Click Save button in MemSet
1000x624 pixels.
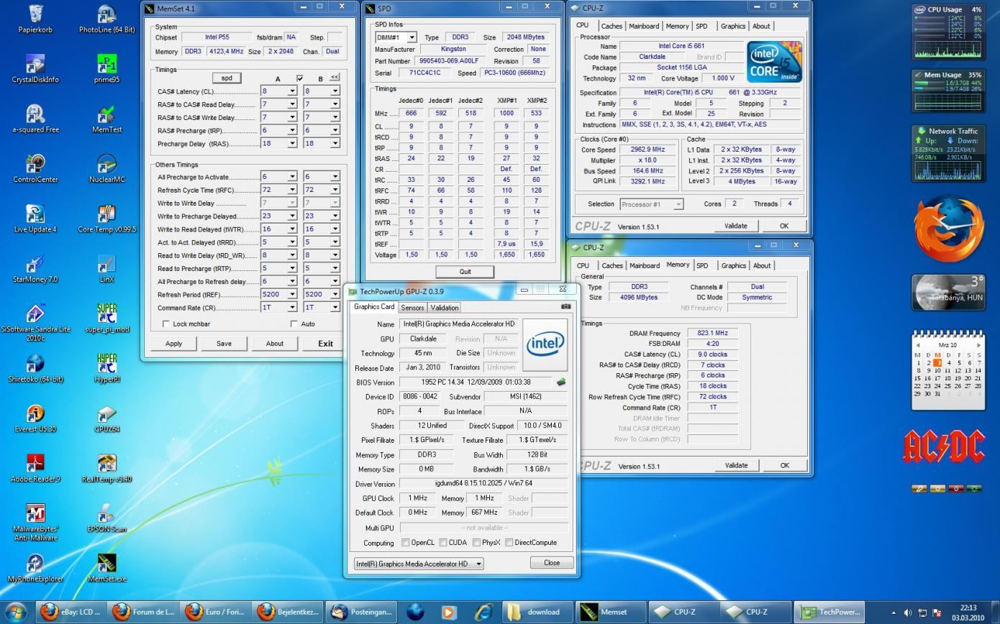coord(224,344)
